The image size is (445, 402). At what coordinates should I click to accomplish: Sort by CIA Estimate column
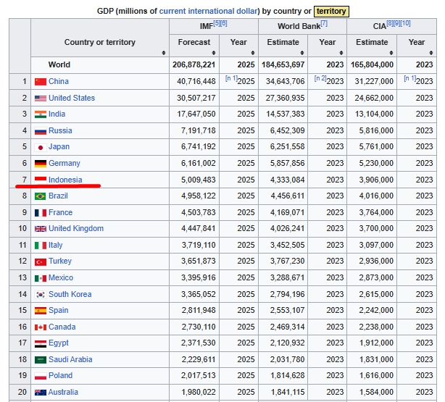391,53
